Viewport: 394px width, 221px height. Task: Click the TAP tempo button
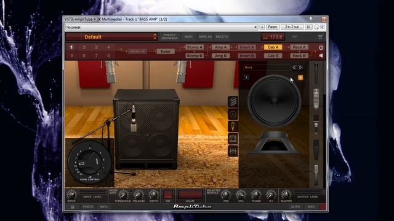294,37
